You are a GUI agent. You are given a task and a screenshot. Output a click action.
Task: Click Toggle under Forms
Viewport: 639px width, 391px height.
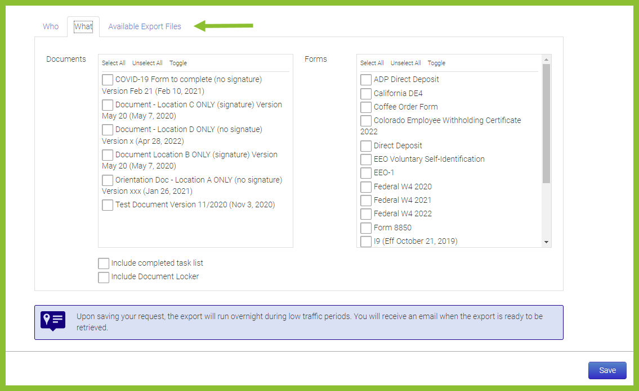436,63
